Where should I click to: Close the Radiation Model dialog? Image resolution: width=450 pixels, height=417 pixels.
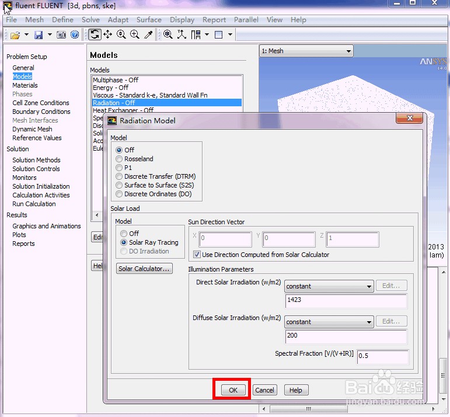point(410,118)
